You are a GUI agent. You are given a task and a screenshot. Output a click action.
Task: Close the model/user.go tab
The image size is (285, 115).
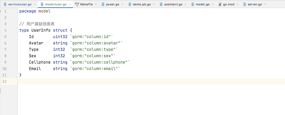click(70, 5)
